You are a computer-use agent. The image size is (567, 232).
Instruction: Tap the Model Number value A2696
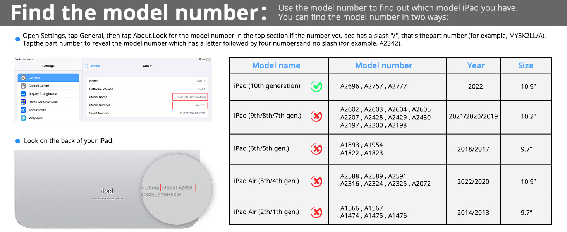tap(200, 105)
